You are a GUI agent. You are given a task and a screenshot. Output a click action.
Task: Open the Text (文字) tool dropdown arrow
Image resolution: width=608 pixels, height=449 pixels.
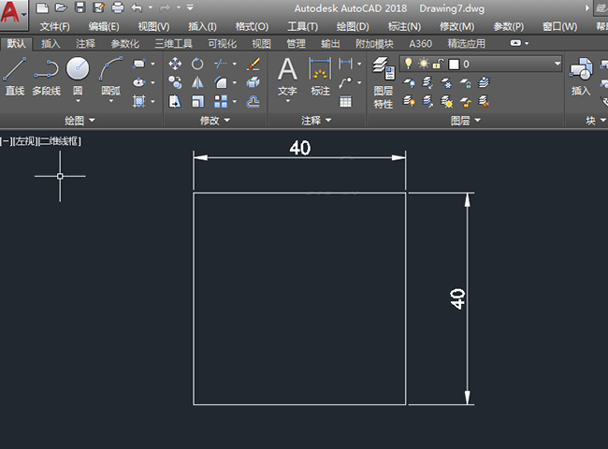pyautogui.click(x=287, y=101)
